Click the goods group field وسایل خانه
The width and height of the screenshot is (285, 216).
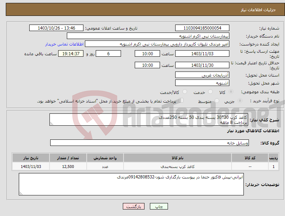click(150, 143)
